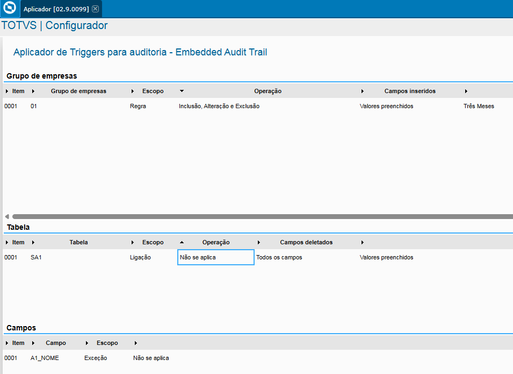Click arrow after Escopo in Campos grid
Image resolution: width=513 pixels, height=374 pixels.
(136, 343)
